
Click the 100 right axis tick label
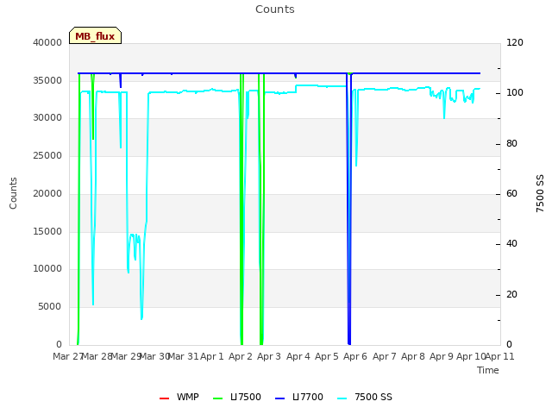point(515,93)
